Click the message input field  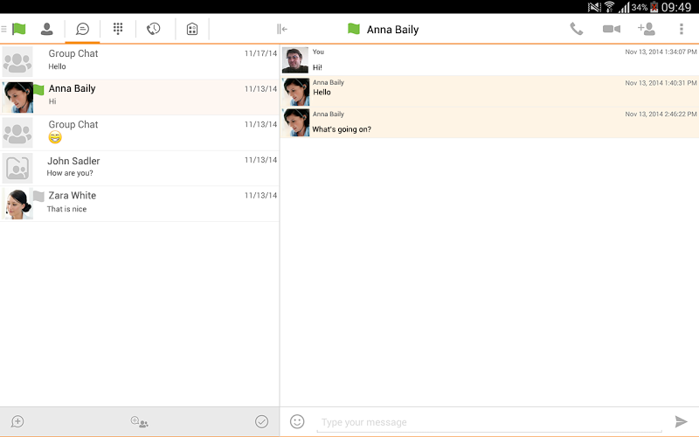point(489,422)
